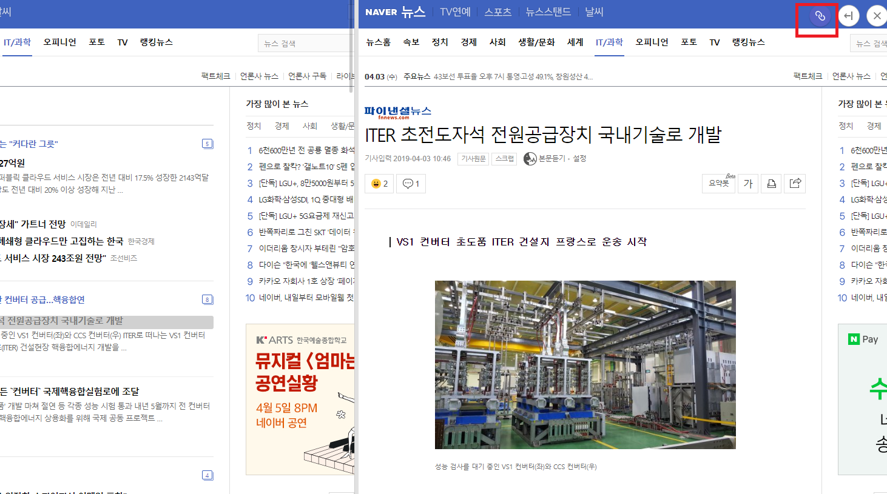Click the converter factory article photo
Image resolution: width=887 pixels, height=494 pixels.
click(x=585, y=365)
